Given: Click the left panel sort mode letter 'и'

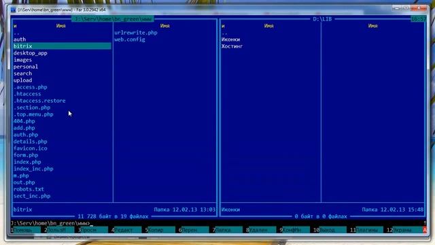Looking at the screenshot, I should pos(15,26).
